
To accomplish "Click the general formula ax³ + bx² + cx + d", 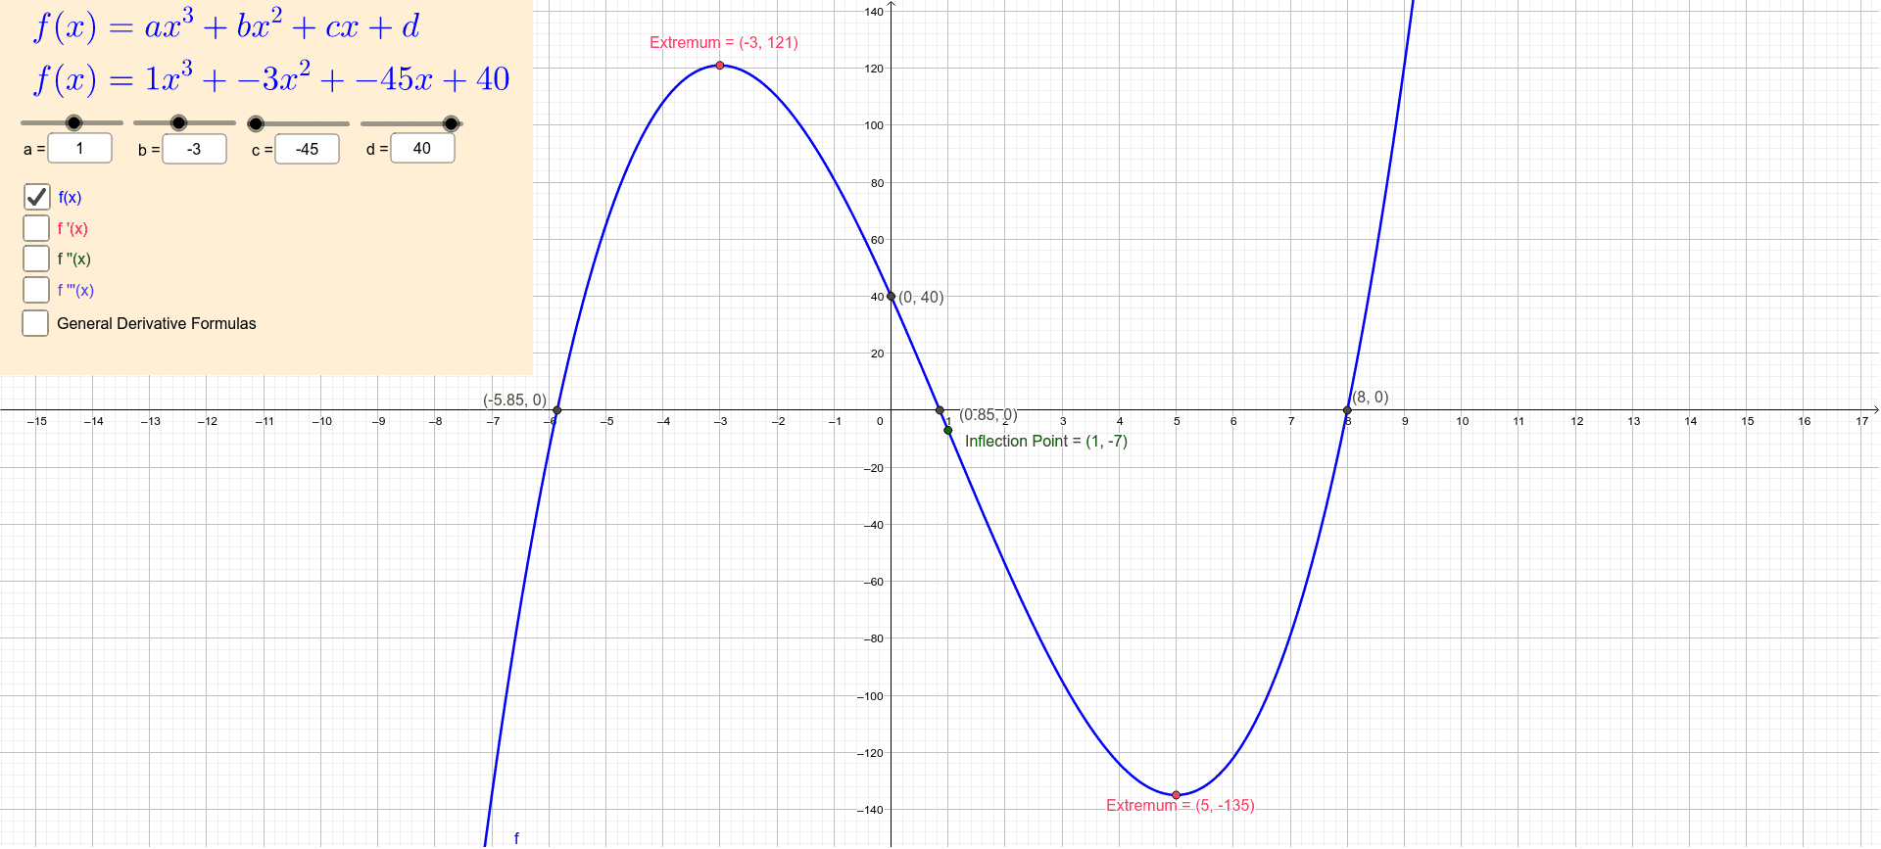I will 227,25.
